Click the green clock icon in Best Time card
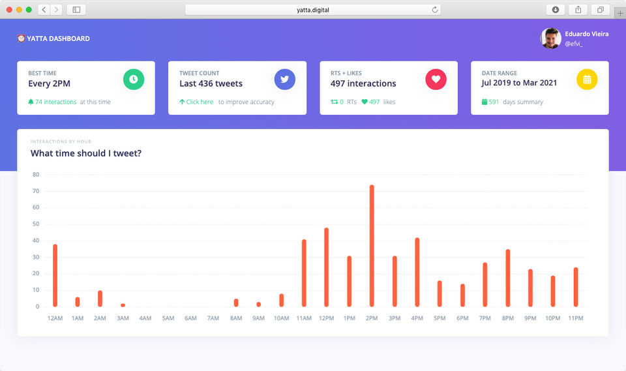Screen dimensions: 626x371 pos(133,79)
